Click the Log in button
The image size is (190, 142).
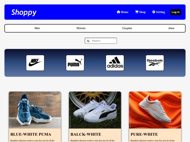[x=176, y=12]
